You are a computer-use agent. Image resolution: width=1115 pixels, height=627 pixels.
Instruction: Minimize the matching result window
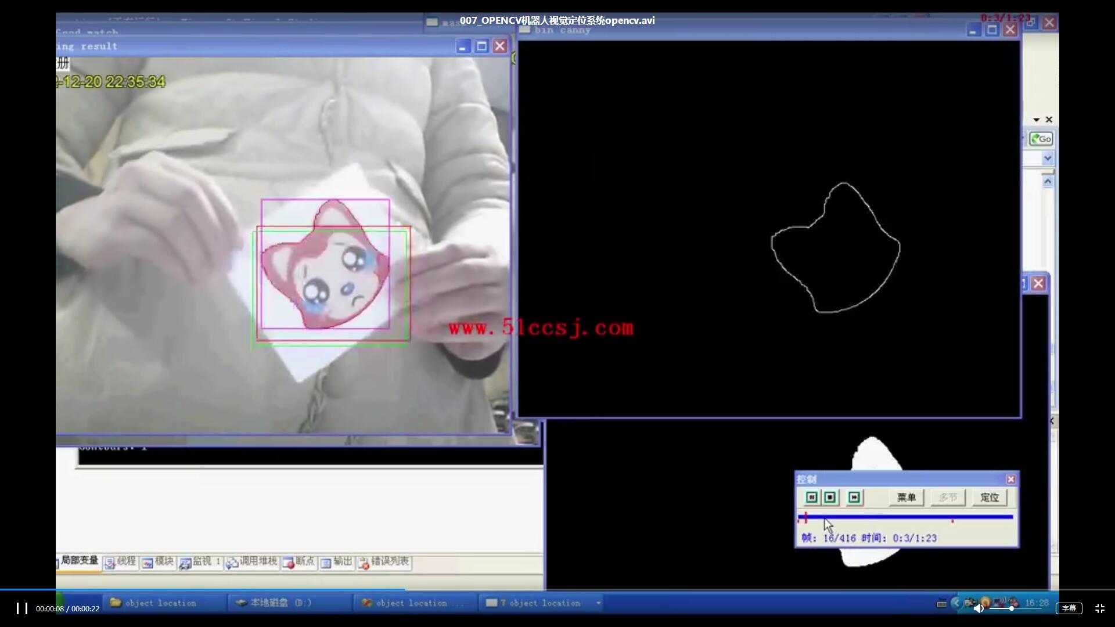tap(463, 46)
